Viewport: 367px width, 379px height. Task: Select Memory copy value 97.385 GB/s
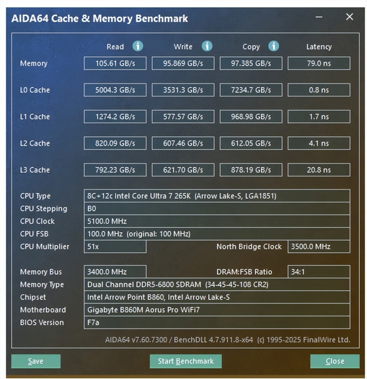(251, 63)
